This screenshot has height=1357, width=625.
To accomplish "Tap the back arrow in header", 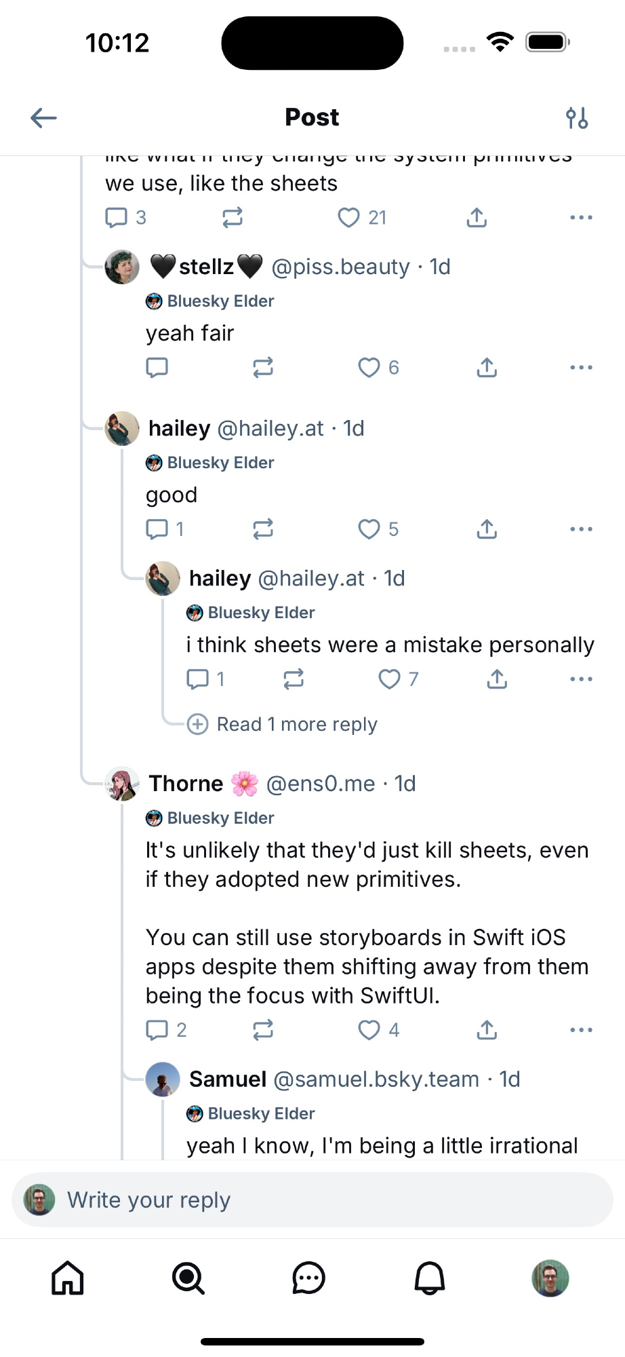I will (x=43, y=118).
